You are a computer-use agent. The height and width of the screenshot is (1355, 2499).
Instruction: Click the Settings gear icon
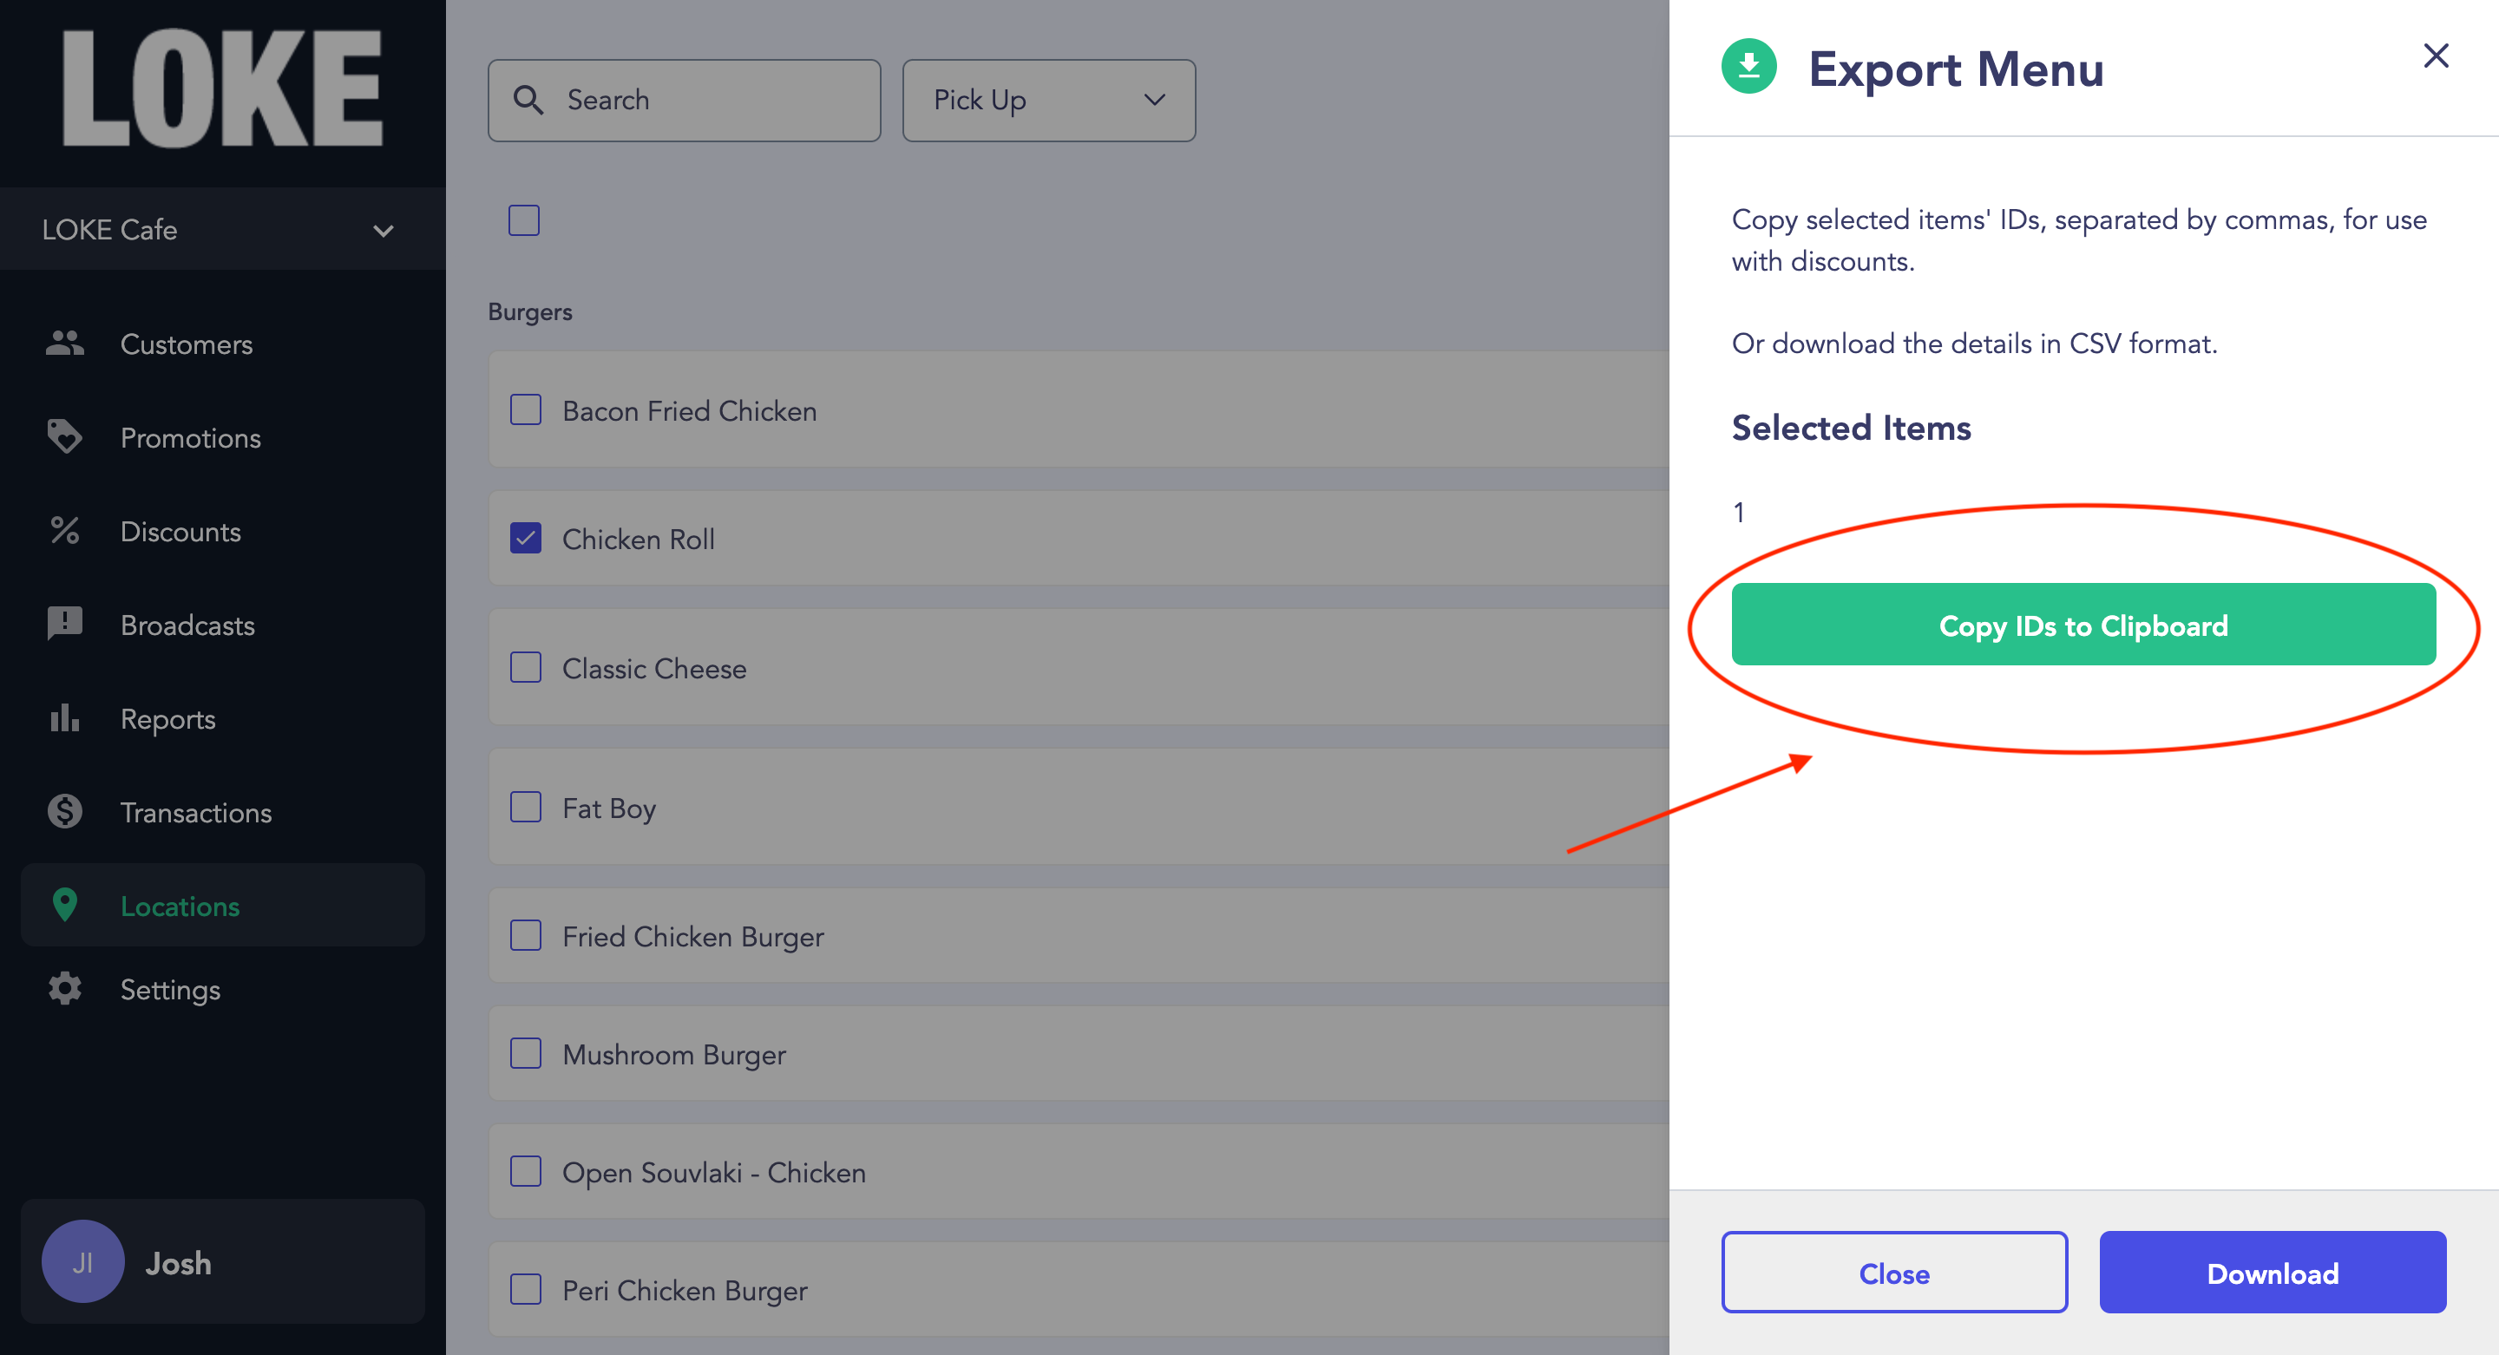pos(64,988)
